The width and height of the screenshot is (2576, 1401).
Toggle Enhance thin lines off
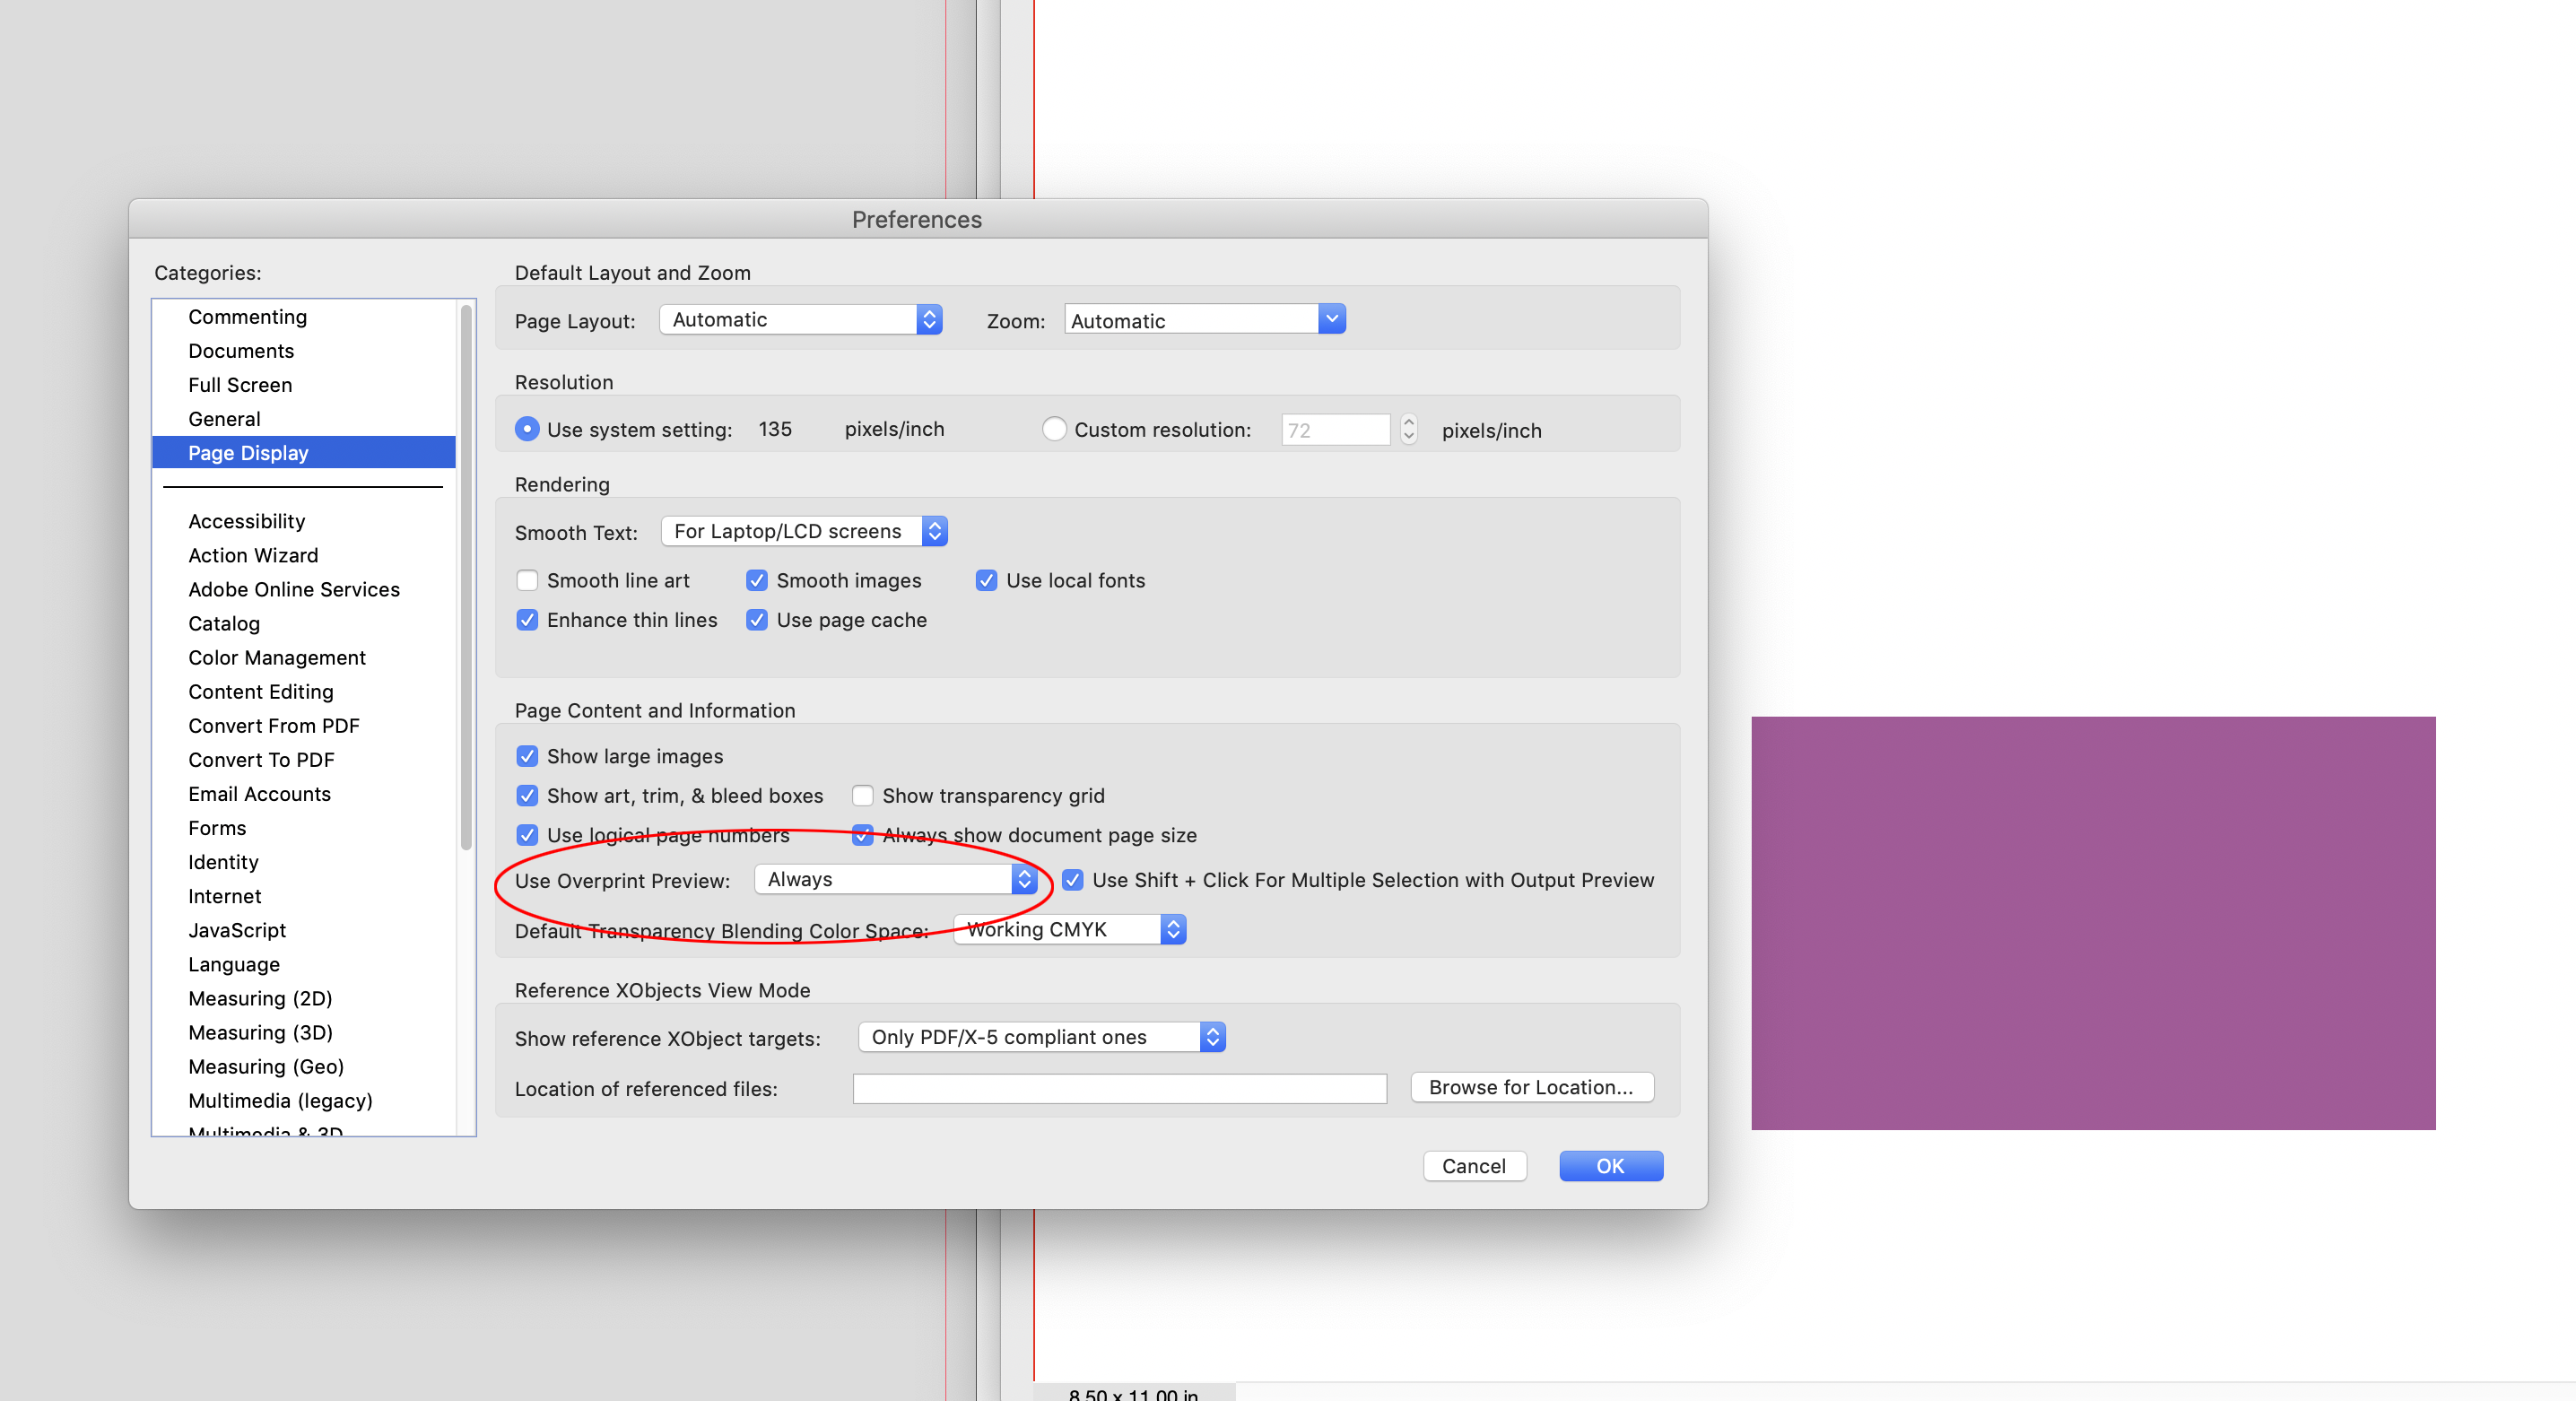tap(527, 620)
